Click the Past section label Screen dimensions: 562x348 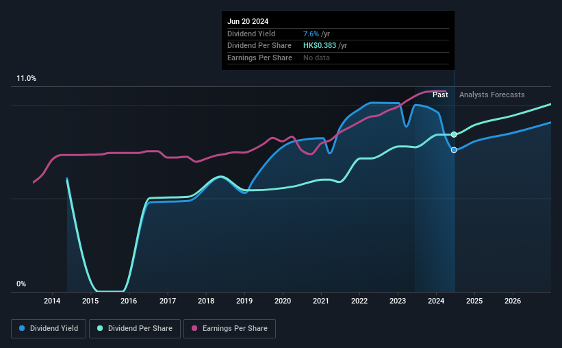440,95
